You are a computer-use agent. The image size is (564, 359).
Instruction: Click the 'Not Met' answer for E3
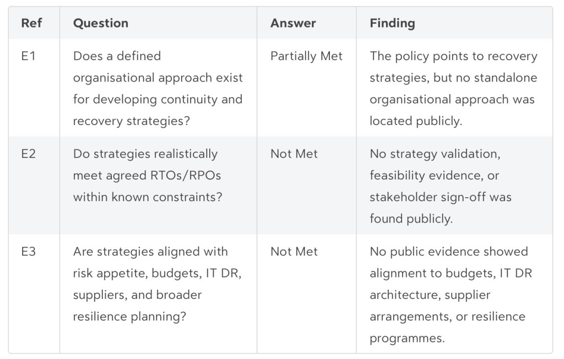(x=294, y=252)
